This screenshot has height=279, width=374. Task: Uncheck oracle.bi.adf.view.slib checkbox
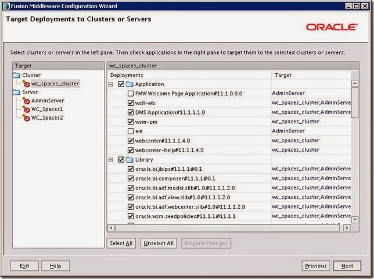pos(131,198)
